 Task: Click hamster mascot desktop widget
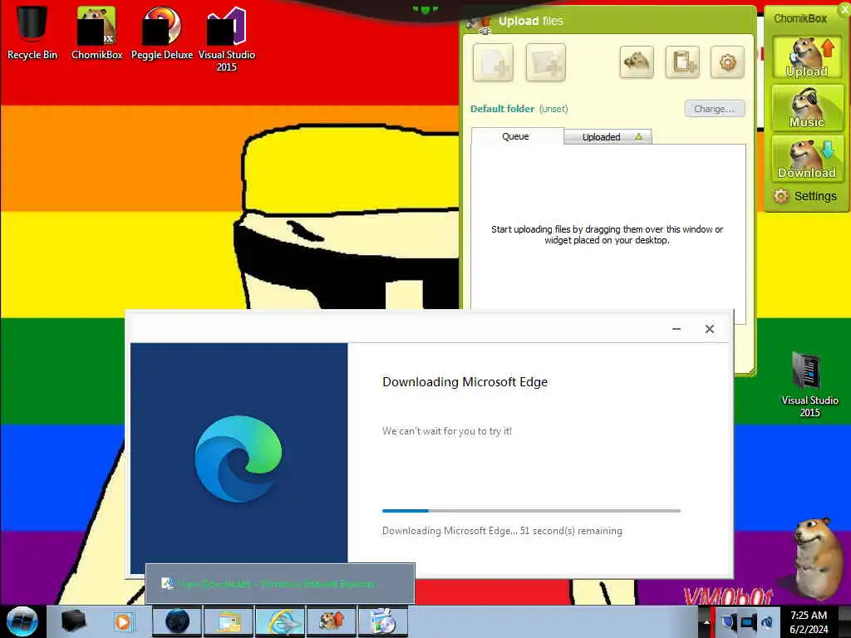point(819,559)
